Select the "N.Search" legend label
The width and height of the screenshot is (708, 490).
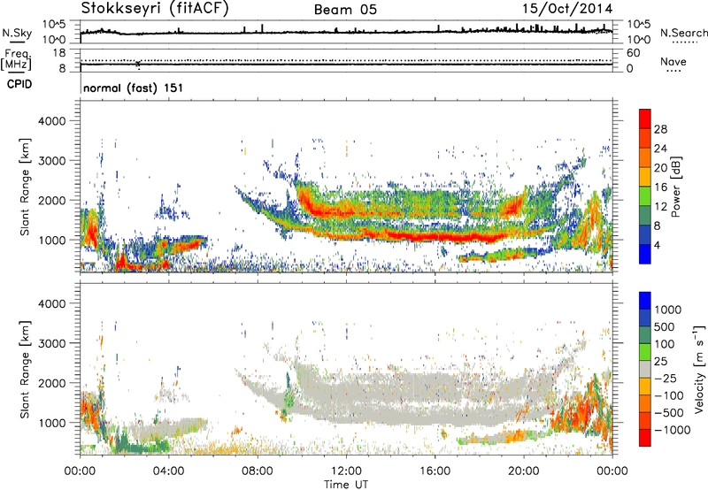click(x=683, y=33)
